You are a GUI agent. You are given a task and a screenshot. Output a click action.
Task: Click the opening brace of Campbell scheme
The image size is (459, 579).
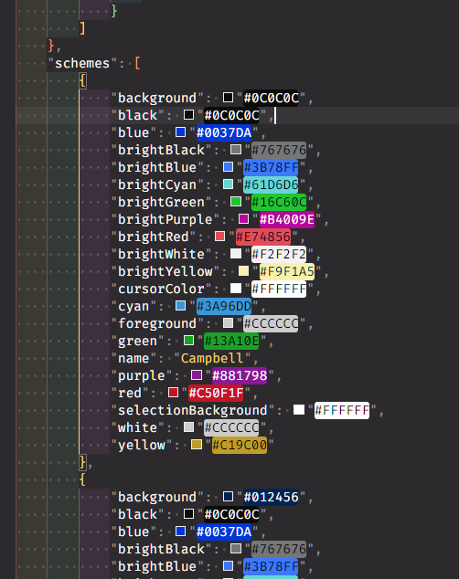[83, 80]
